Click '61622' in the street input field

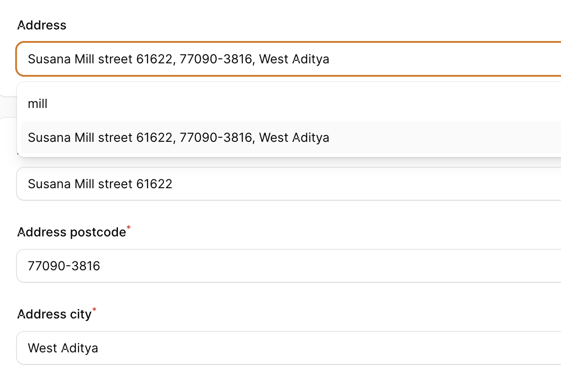154,184
